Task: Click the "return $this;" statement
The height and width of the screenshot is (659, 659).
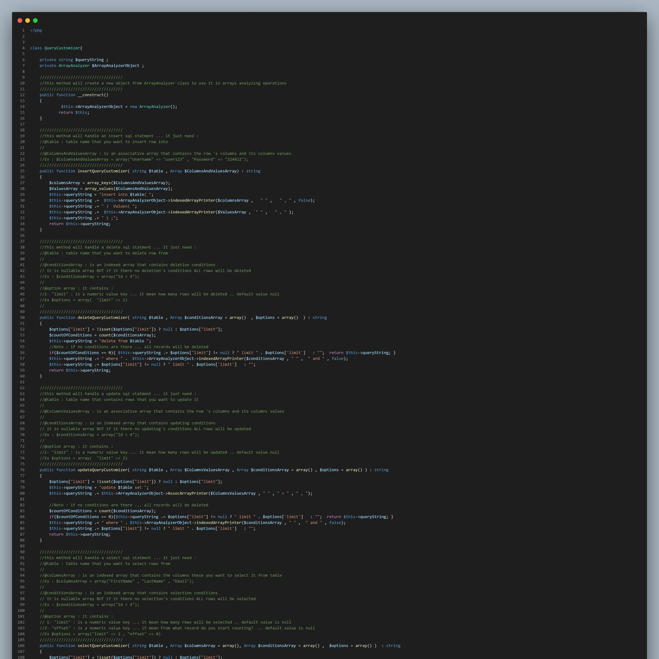Action: click(x=74, y=113)
